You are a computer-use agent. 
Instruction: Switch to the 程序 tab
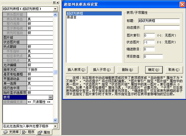coord(28,132)
